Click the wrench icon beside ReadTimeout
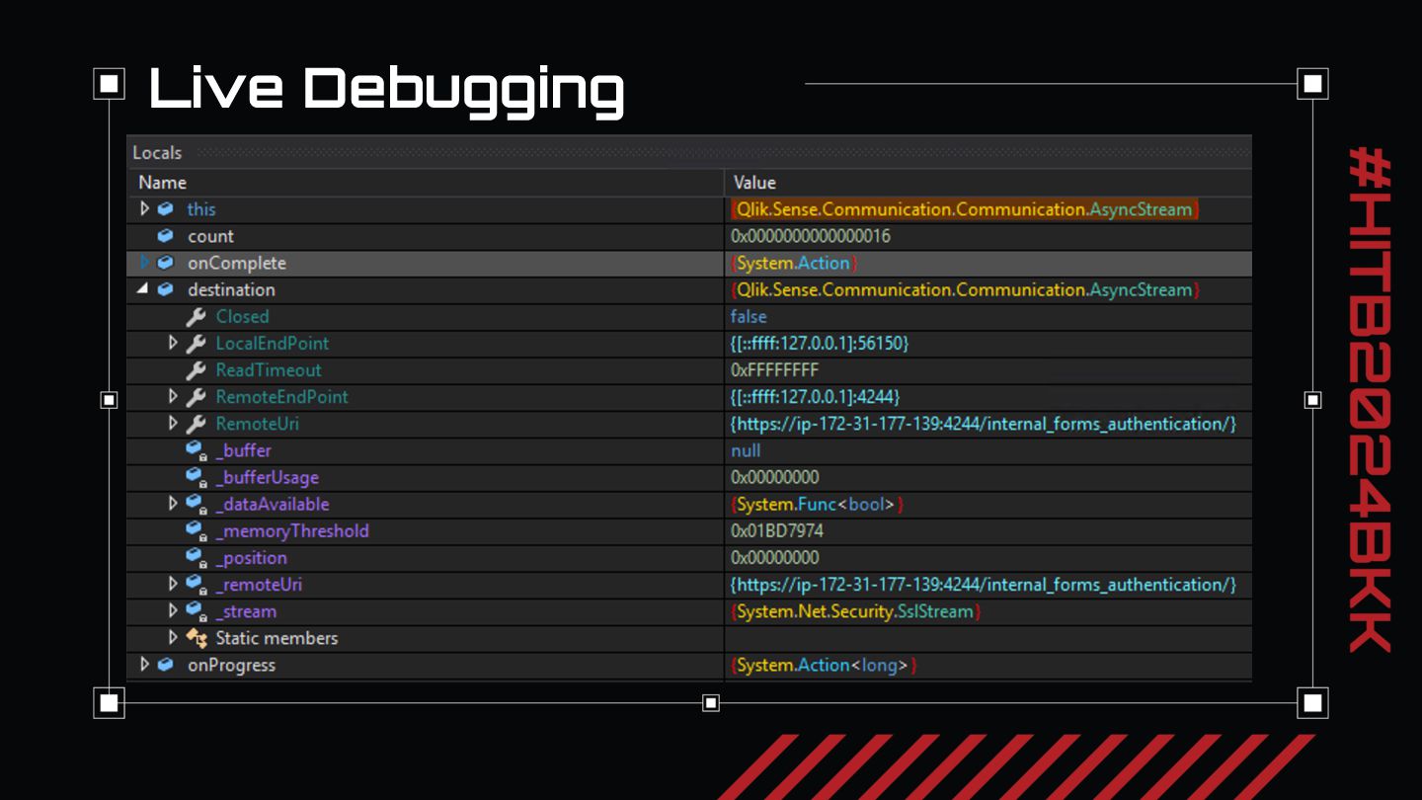Viewport: 1422px width, 800px height. 196,369
